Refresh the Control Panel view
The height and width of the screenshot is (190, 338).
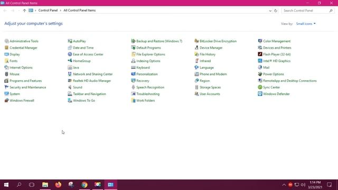tap(276, 11)
